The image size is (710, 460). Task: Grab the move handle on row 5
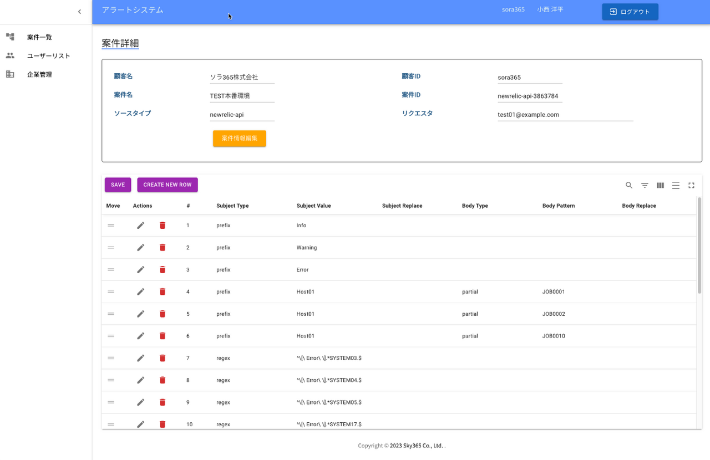tap(111, 314)
